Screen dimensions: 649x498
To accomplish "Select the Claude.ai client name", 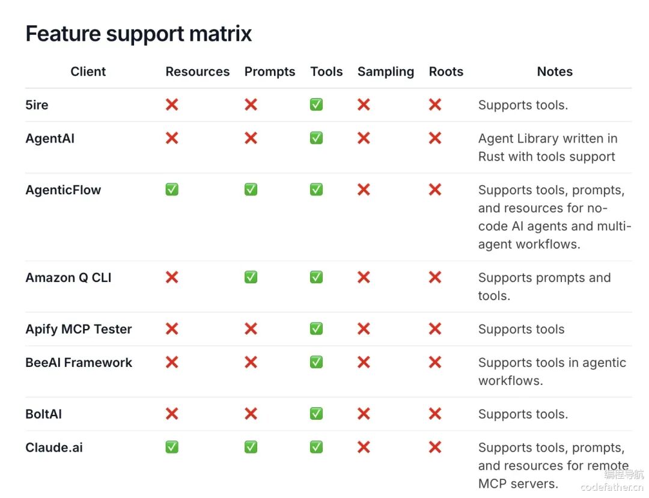I will coord(54,447).
